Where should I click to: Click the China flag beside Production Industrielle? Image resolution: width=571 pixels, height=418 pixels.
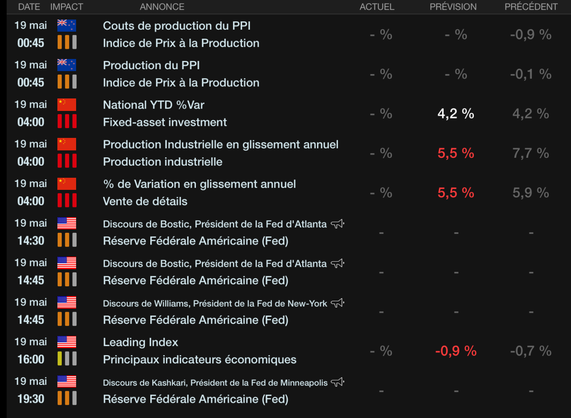tap(66, 144)
